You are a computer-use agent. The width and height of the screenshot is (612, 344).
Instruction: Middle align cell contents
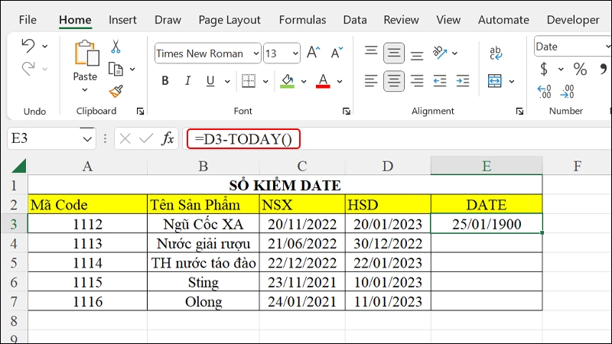click(x=393, y=53)
